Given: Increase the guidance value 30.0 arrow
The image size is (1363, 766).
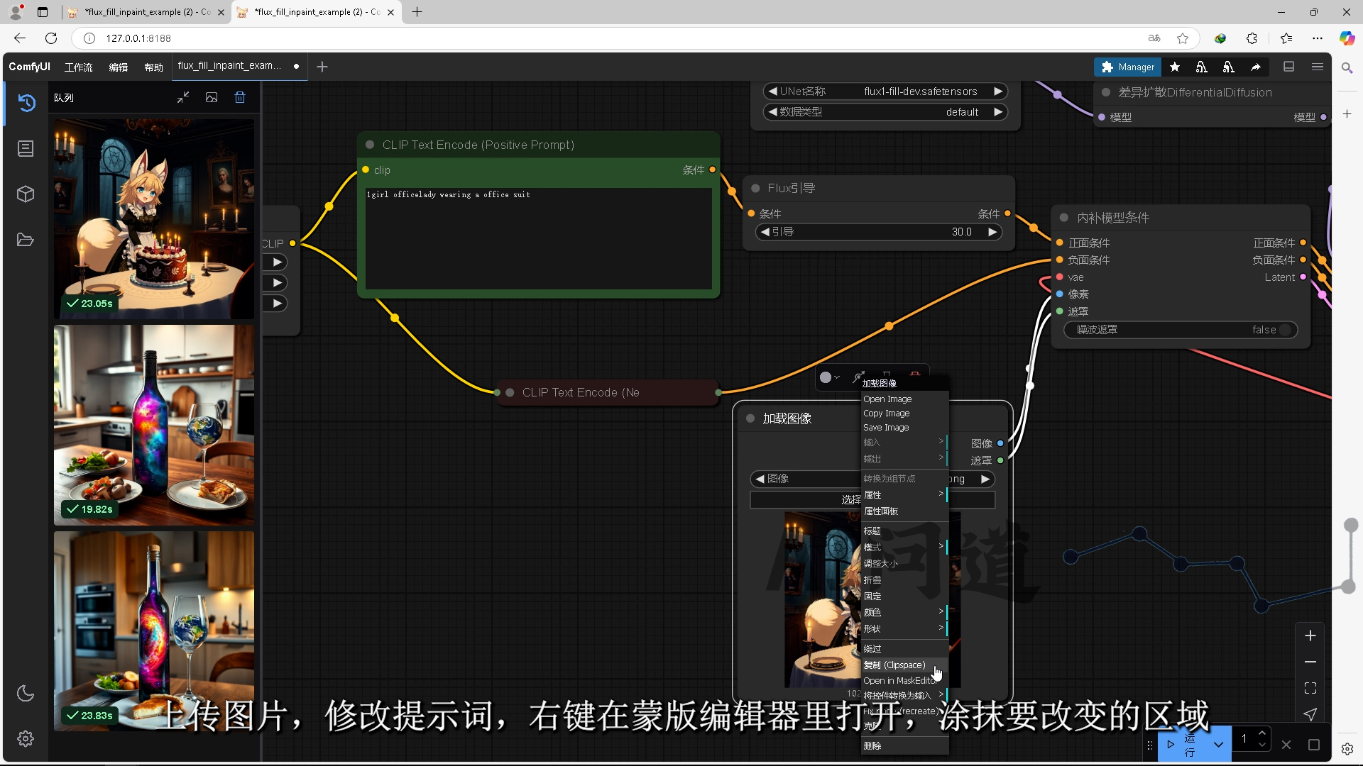Looking at the screenshot, I should point(992,232).
